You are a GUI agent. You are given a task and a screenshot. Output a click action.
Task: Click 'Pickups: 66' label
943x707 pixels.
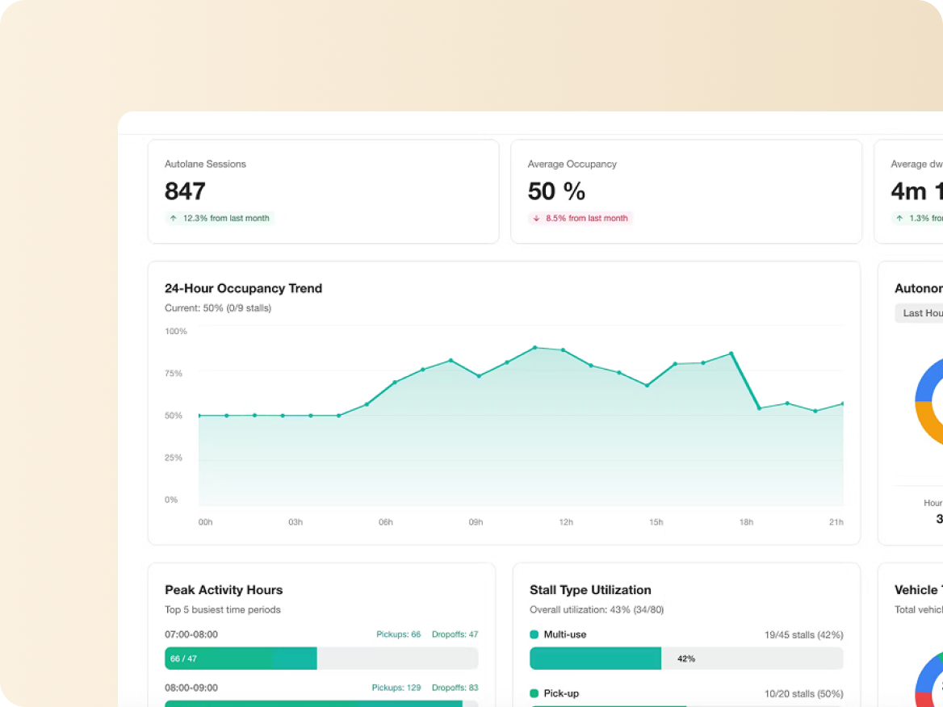click(398, 634)
